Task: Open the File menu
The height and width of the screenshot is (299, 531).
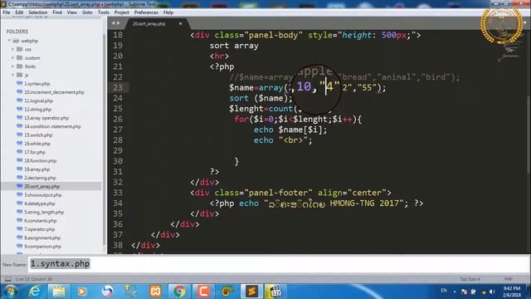Action: [6, 12]
